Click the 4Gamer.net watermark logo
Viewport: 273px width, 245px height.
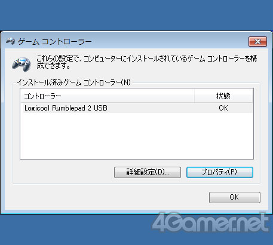coord(210,222)
